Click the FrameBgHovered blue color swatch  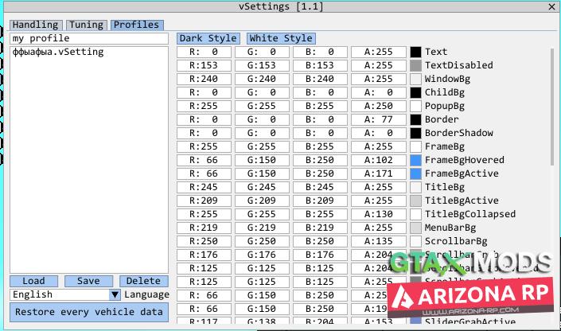415,160
